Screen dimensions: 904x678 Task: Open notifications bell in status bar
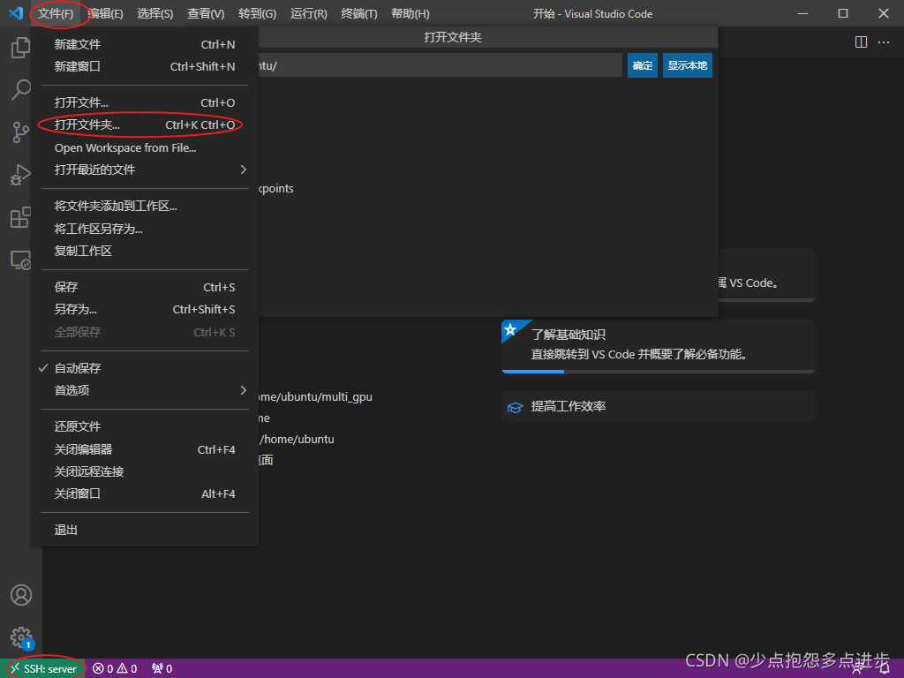tap(885, 669)
